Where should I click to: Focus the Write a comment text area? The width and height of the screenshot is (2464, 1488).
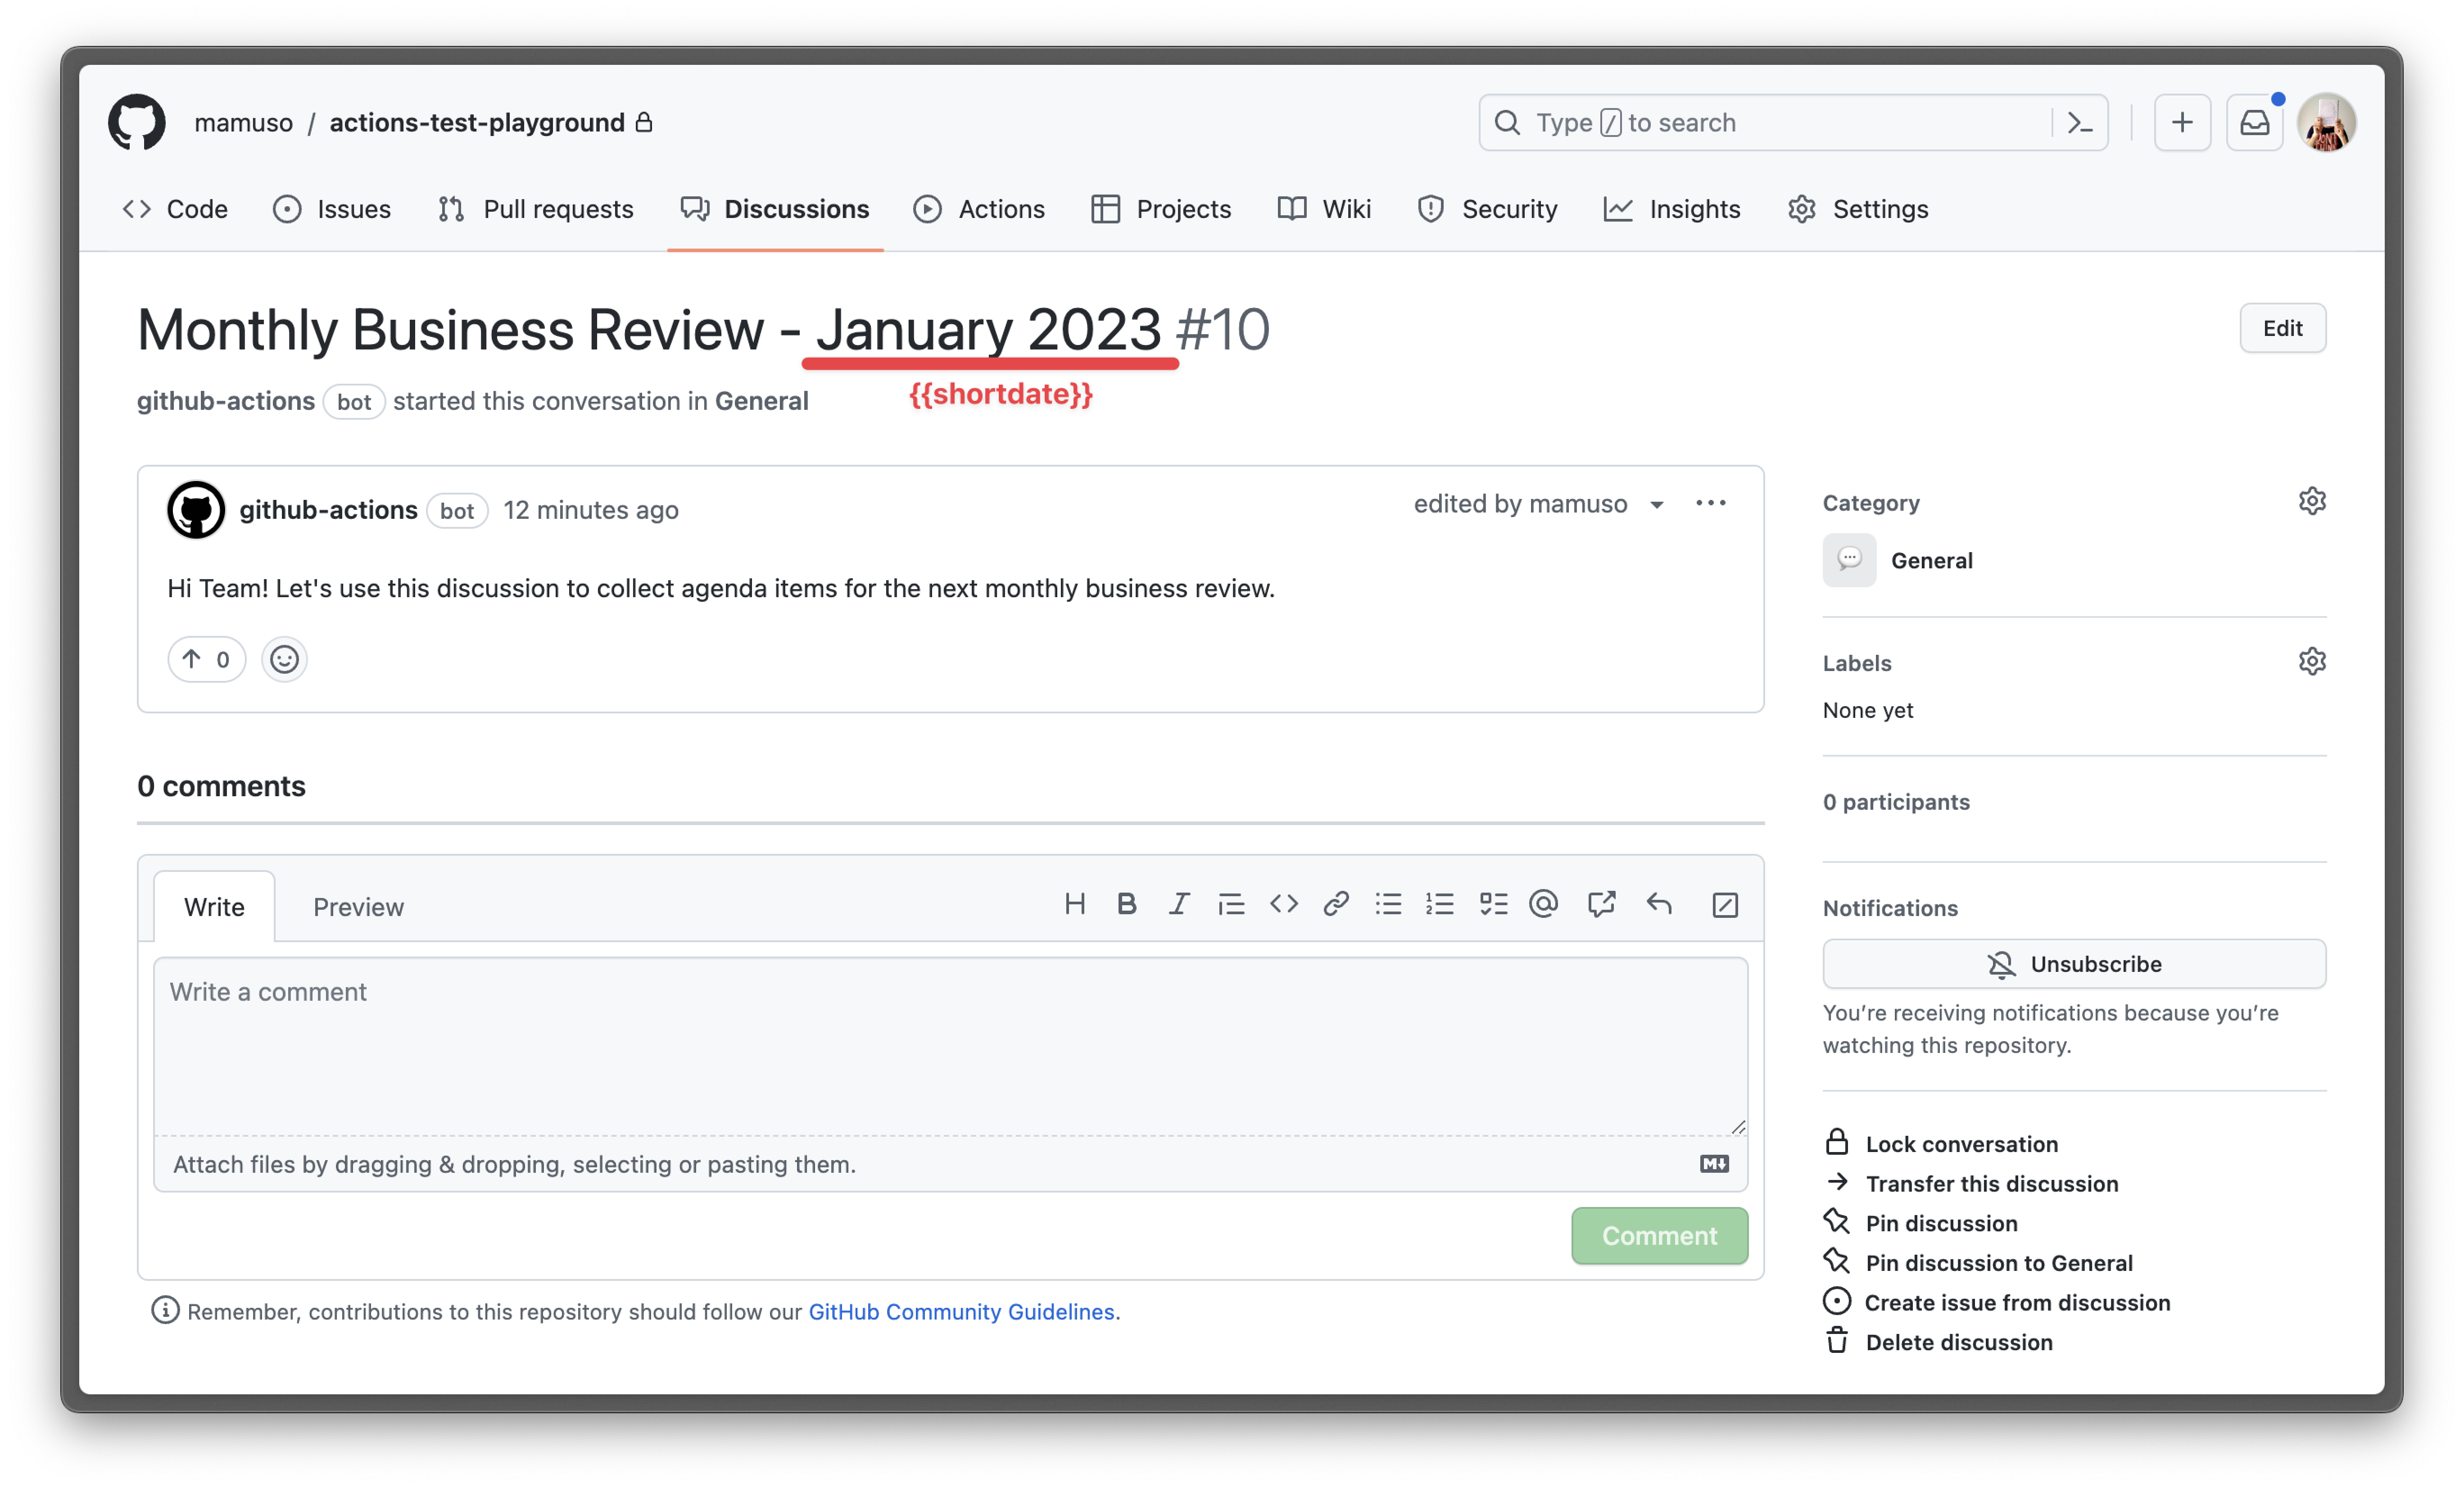coord(950,1046)
